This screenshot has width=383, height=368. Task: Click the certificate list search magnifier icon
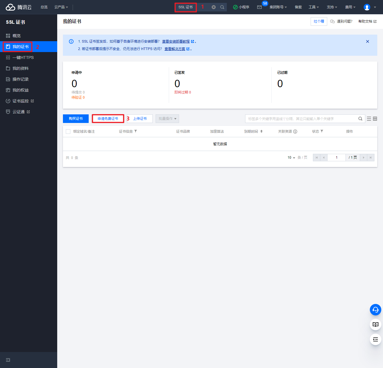pyautogui.click(x=360, y=119)
